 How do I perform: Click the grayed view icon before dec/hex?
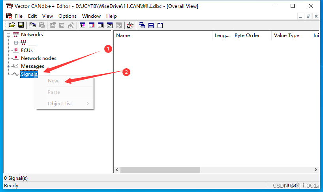119,25
